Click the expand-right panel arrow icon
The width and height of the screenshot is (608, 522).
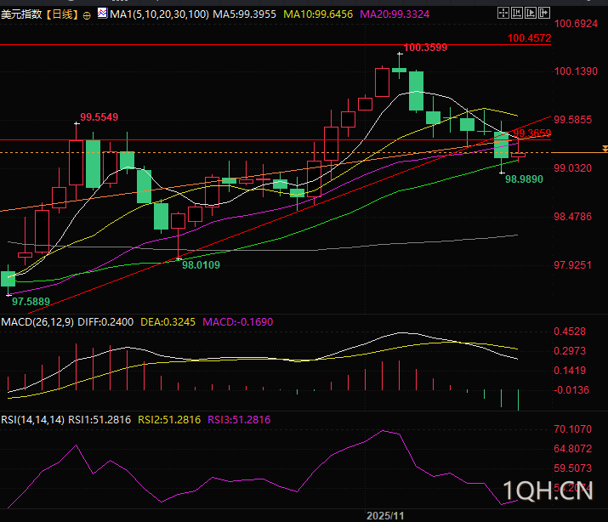[544, 13]
